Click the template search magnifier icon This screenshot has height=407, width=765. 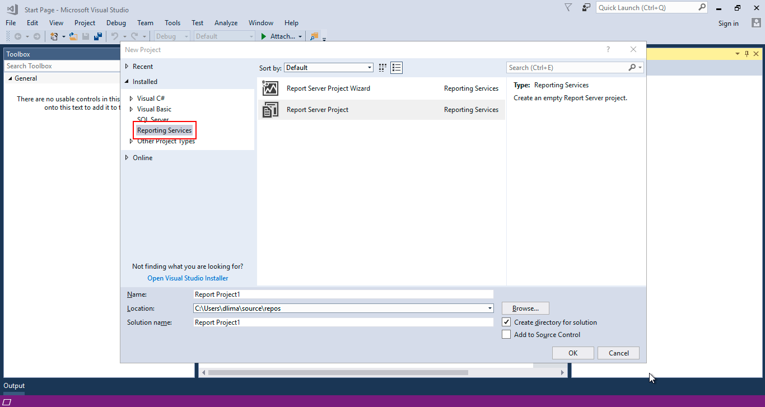(x=632, y=68)
